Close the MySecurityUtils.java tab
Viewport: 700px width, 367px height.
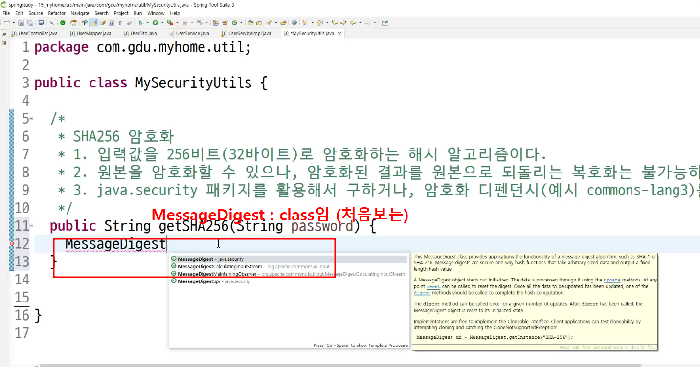[x=339, y=34]
